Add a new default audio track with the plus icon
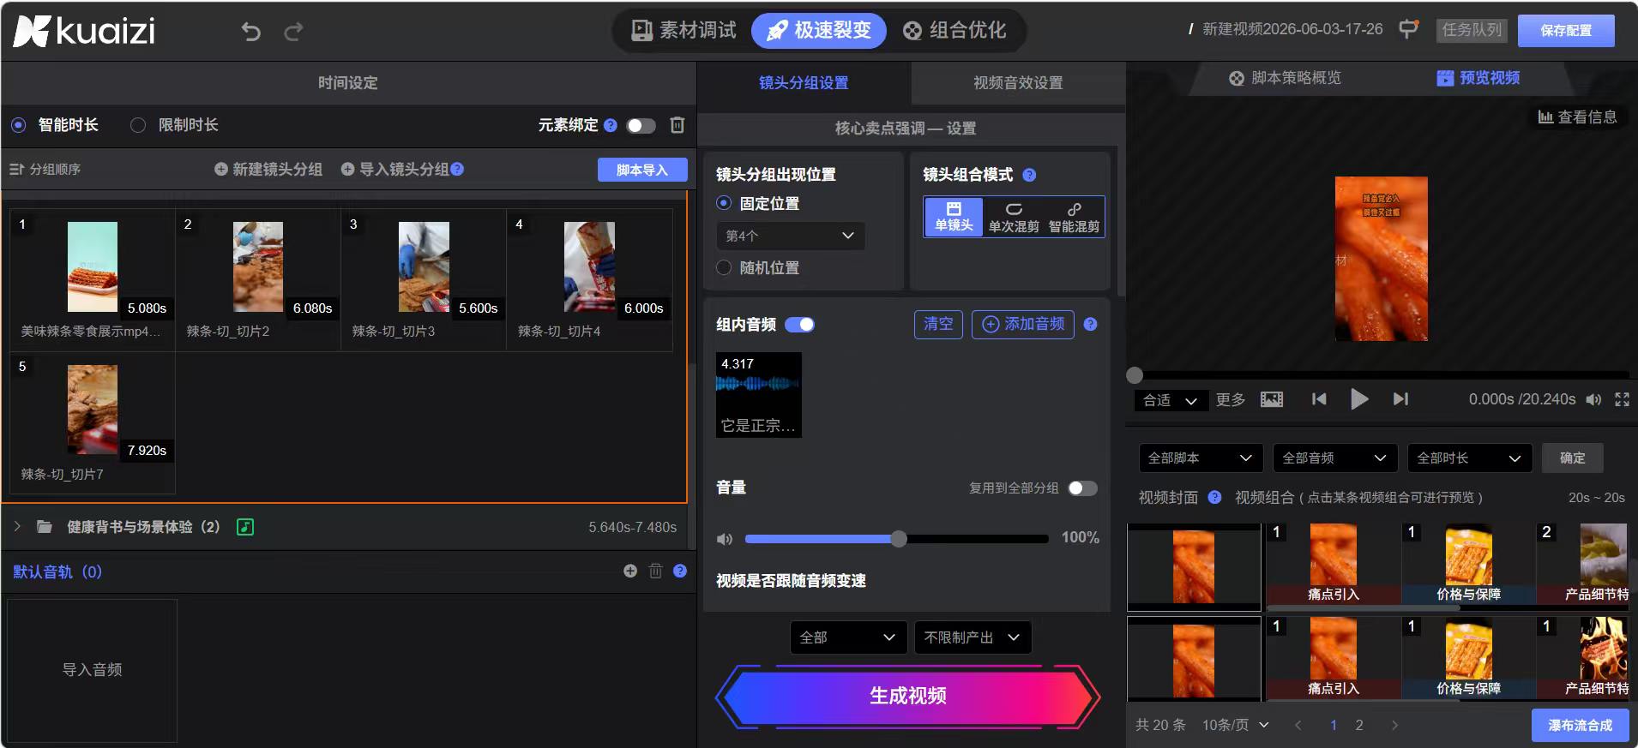The width and height of the screenshot is (1638, 748). coord(630,571)
